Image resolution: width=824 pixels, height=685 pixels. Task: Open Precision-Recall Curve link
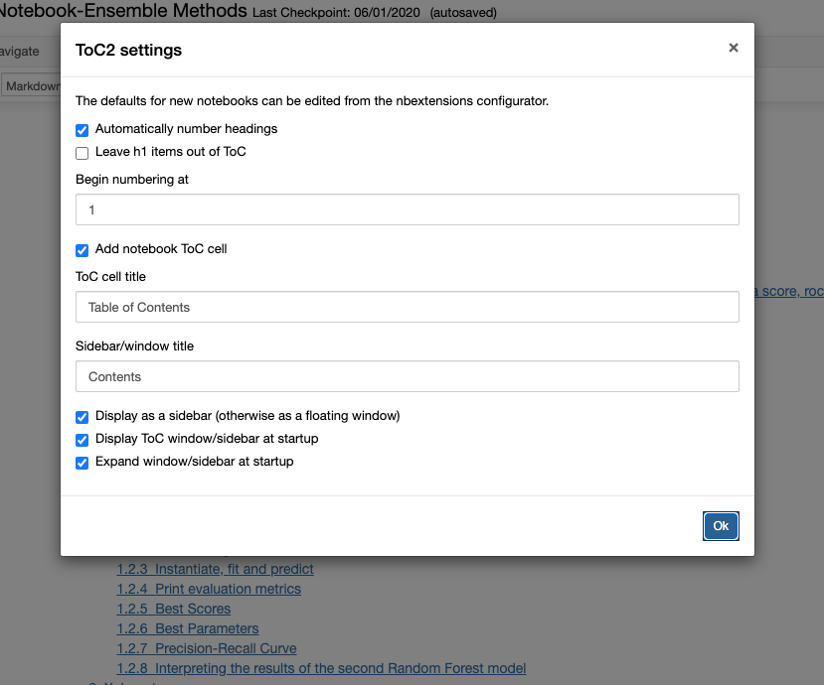[x=226, y=649]
